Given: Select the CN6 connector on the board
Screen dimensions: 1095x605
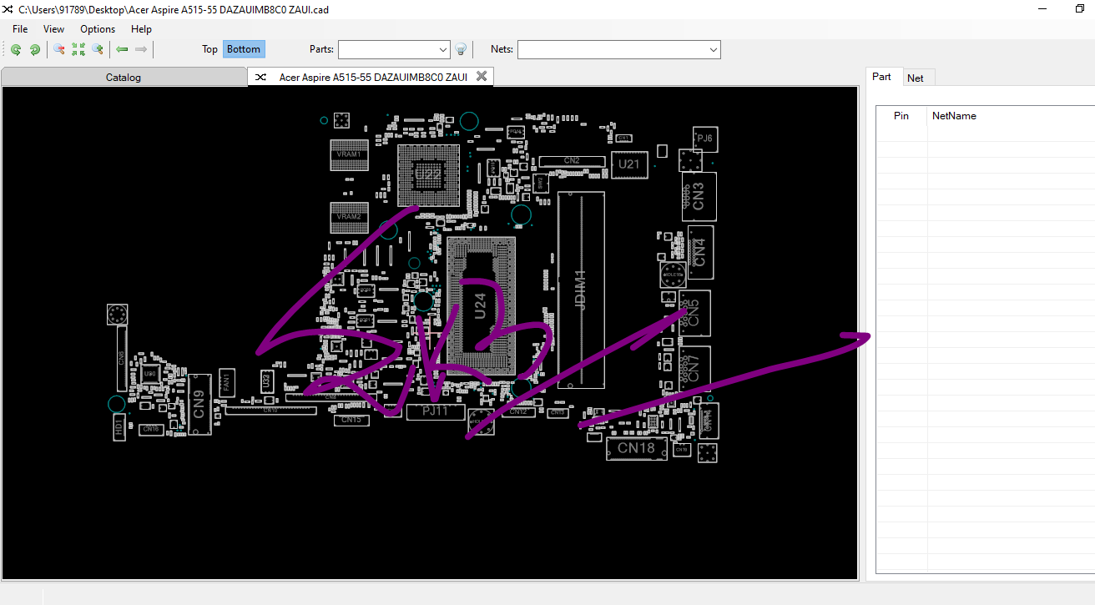Looking at the screenshot, I should (122, 359).
